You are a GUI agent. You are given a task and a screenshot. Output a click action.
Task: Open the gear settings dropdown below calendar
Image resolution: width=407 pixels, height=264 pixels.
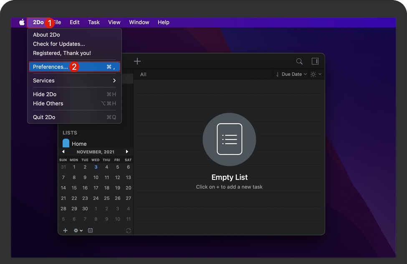(x=78, y=231)
